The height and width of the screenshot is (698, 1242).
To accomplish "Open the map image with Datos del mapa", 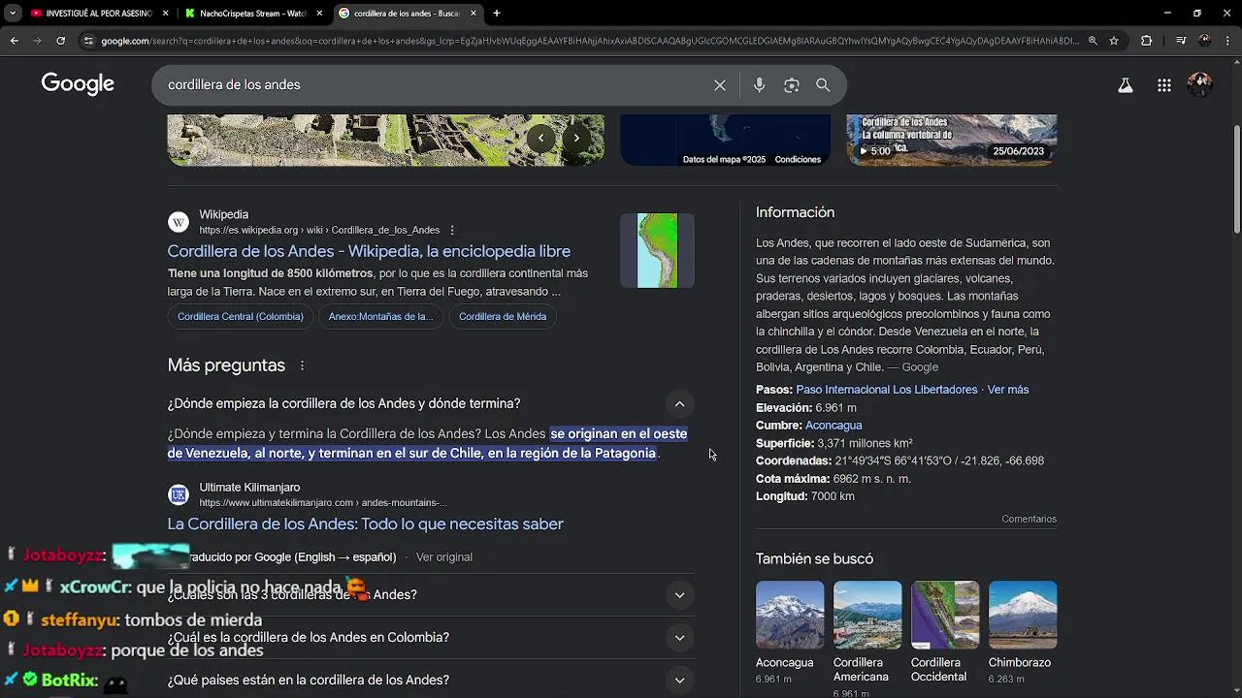I will point(725,140).
